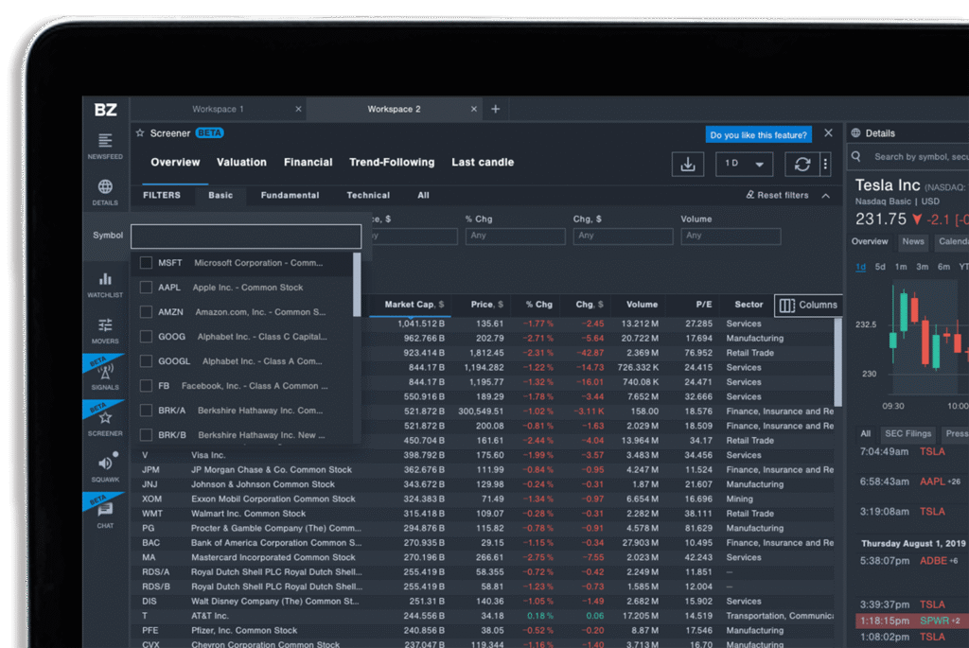The width and height of the screenshot is (969, 648).
Task: Open the Movers sidebar icon
Action: point(105,329)
